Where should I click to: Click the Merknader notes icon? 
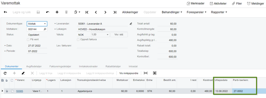[188, 3]
